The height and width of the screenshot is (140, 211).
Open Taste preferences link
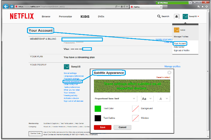tap(72, 87)
